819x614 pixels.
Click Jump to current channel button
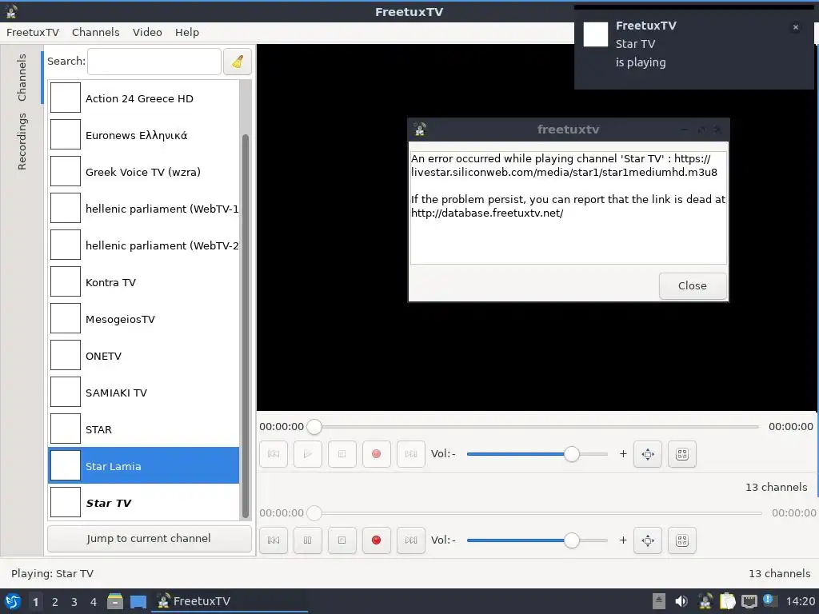coord(149,538)
